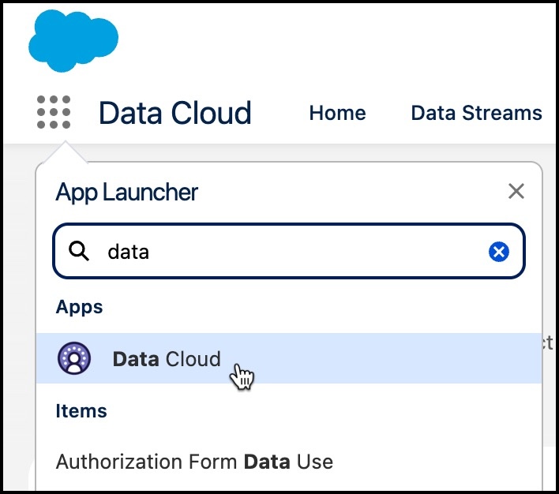Click the word "Authorization" in Items list
Image resolution: width=559 pixels, height=494 pixels.
point(107,461)
